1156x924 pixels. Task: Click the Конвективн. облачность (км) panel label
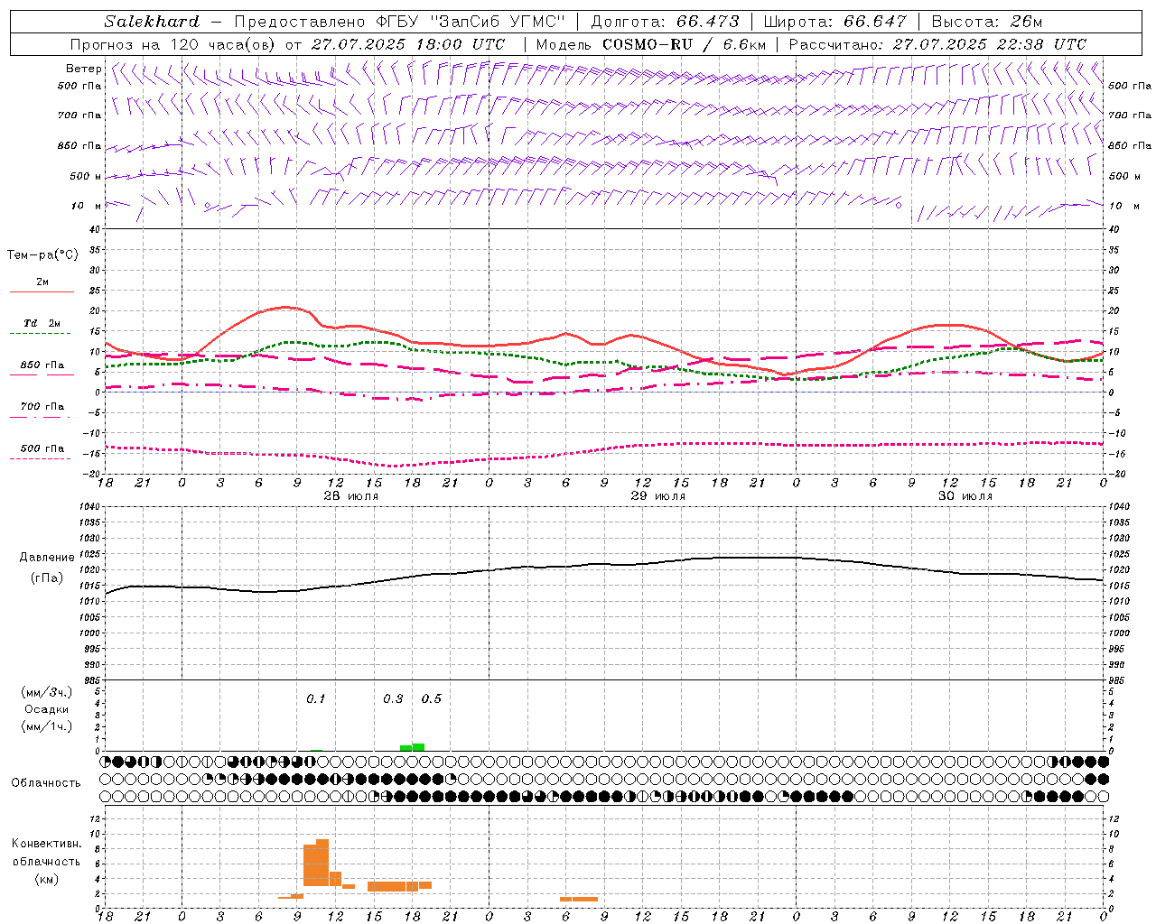coord(46,861)
